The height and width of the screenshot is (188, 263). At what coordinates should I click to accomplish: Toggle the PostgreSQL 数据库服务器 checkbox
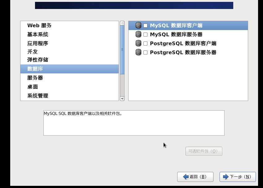pyautogui.click(x=145, y=52)
